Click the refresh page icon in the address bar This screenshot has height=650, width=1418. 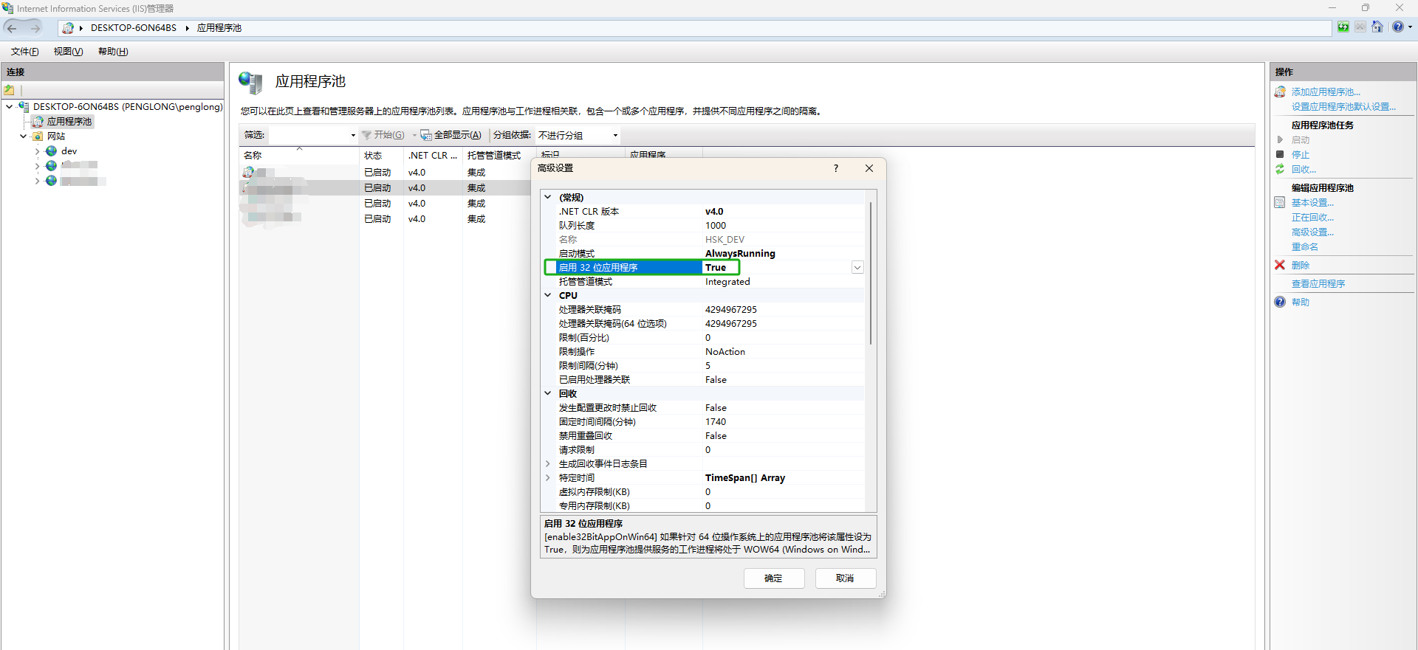point(1343,27)
